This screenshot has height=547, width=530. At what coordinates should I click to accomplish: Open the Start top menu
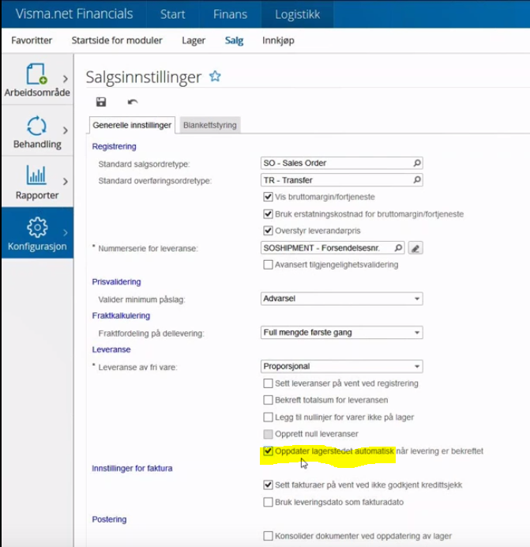[x=173, y=14]
